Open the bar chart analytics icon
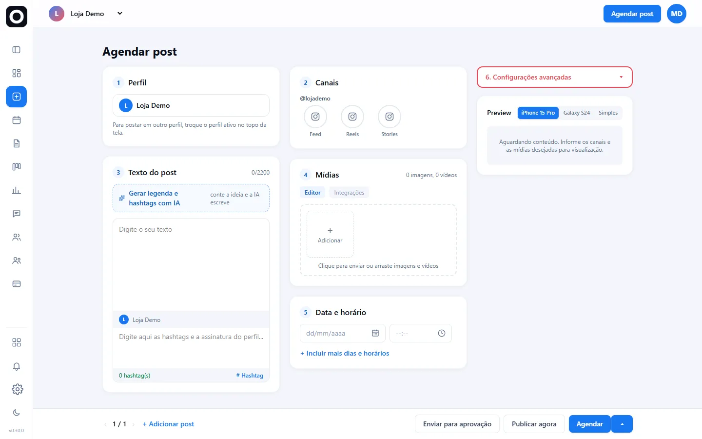This screenshot has height=439, width=702. click(x=17, y=190)
